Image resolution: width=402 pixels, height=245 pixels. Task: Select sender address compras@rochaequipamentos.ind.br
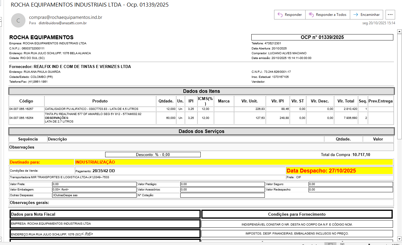[66, 17]
